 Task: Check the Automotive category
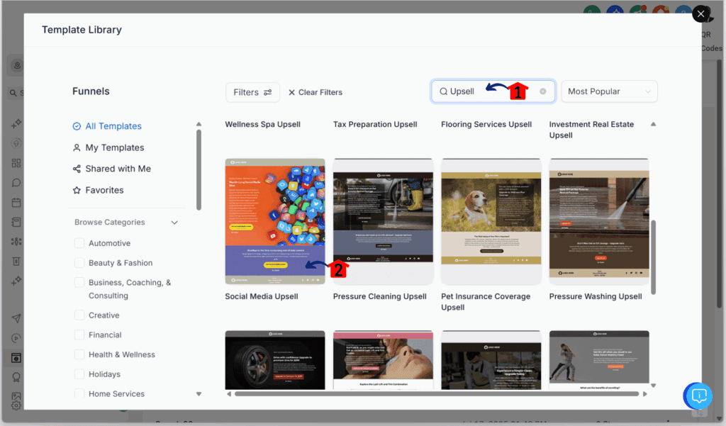point(79,243)
